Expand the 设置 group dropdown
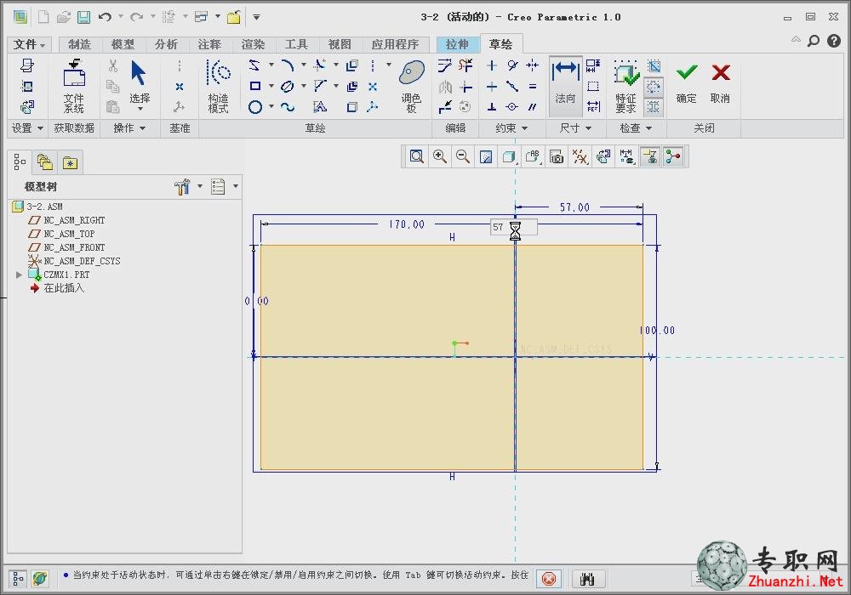851x595 pixels. [x=27, y=128]
